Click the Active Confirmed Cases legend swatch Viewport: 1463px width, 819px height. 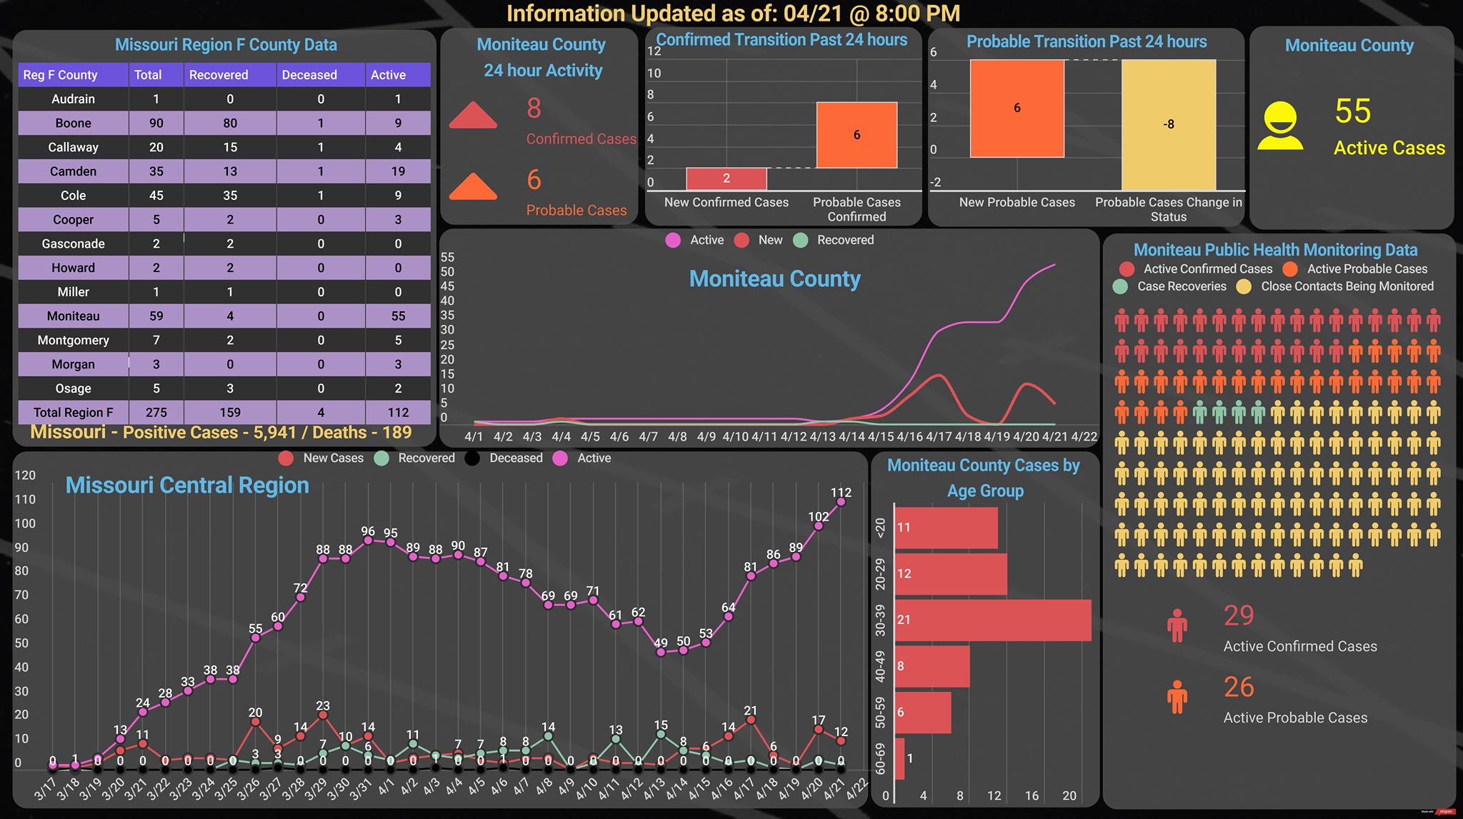[x=1127, y=269]
